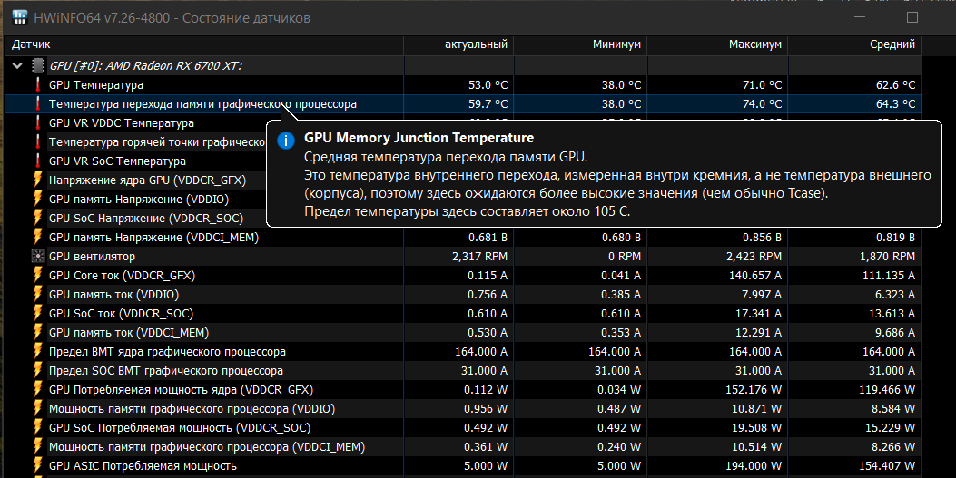Click the HWiNFO64 app icon in the title bar

[19, 17]
